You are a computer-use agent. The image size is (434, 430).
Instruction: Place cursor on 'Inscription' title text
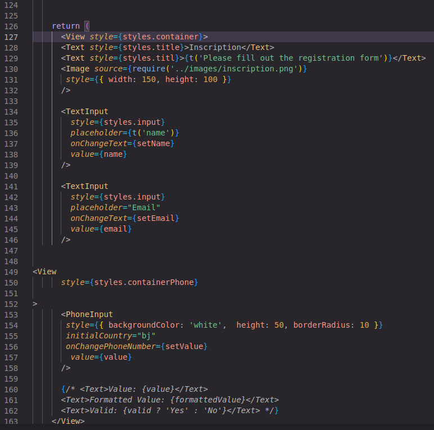coord(225,48)
